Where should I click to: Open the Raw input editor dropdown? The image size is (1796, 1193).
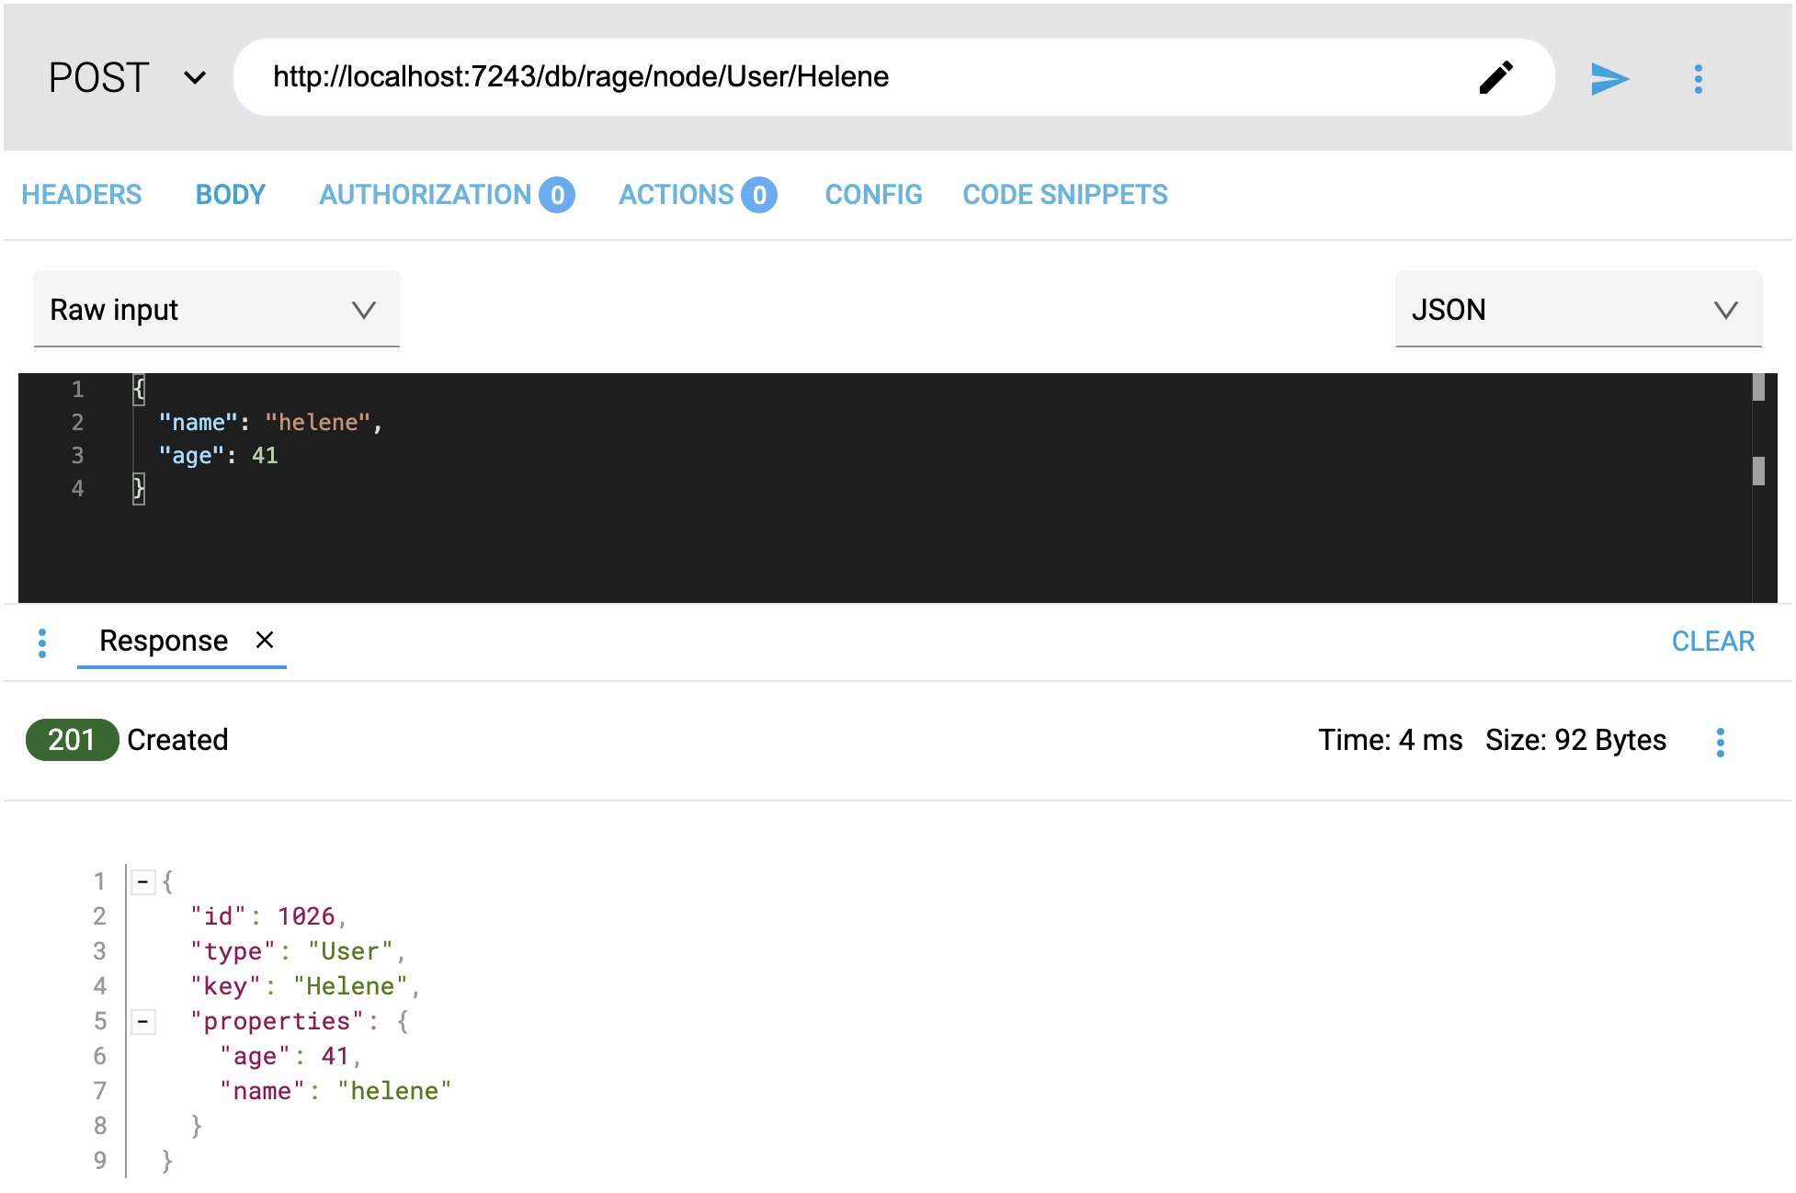click(x=216, y=310)
